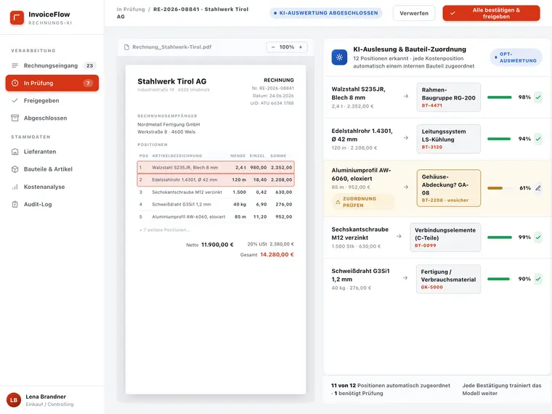This screenshot has width=552, height=414.
Task: Click the badge 7 on In Prüfung
Action: (x=88, y=83)
